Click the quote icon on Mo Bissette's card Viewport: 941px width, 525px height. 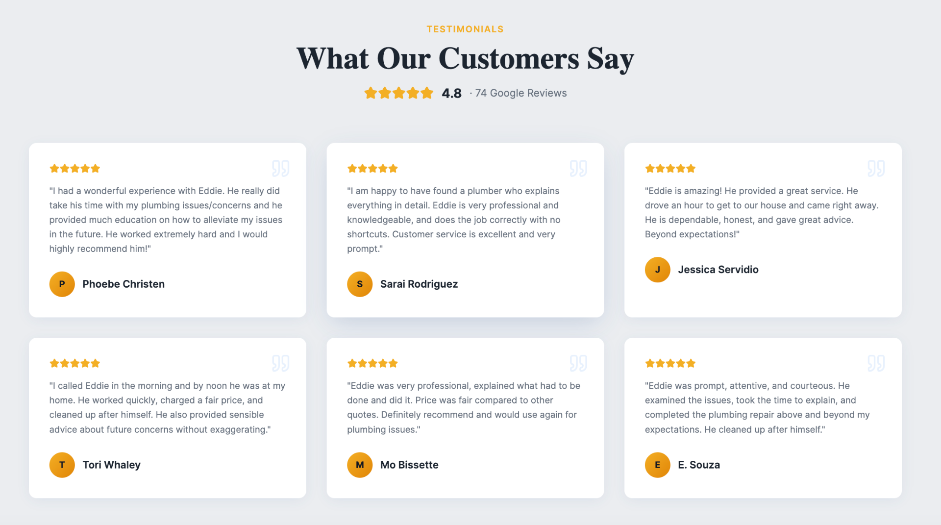click(x=578, y=363)
